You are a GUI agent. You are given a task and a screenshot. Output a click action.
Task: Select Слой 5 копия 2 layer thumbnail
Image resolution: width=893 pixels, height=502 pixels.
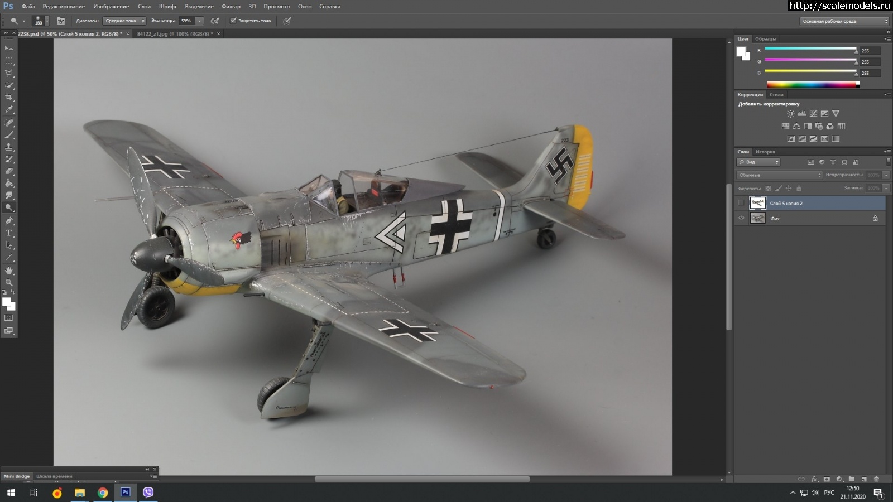coord(757,203)
